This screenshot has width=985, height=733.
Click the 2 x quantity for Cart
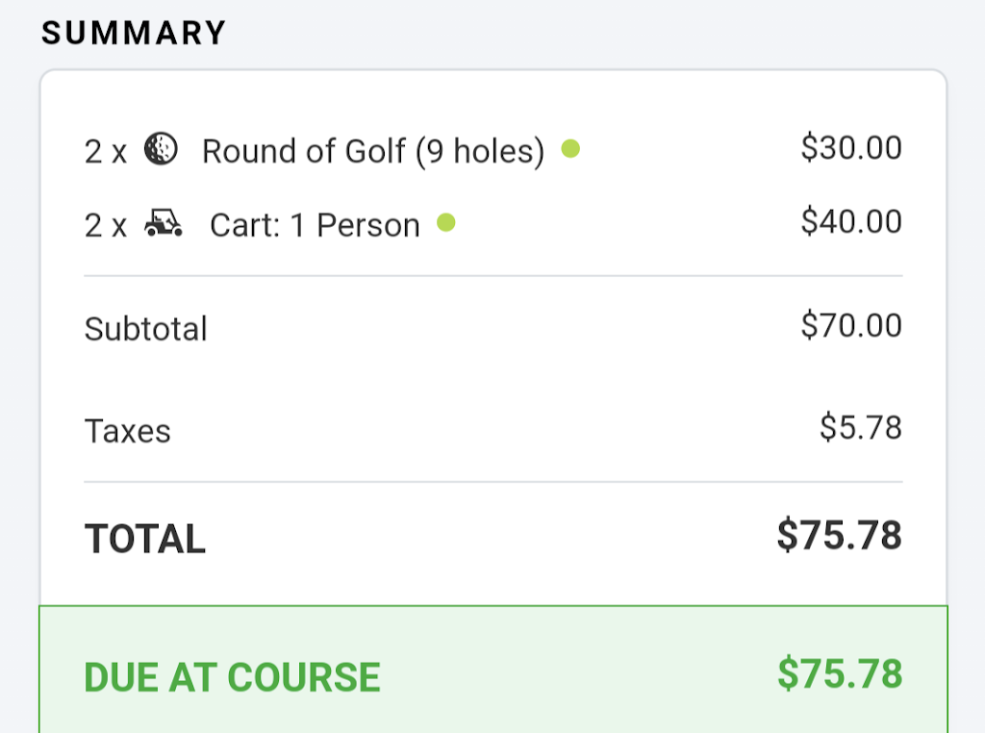pos(105,225)
